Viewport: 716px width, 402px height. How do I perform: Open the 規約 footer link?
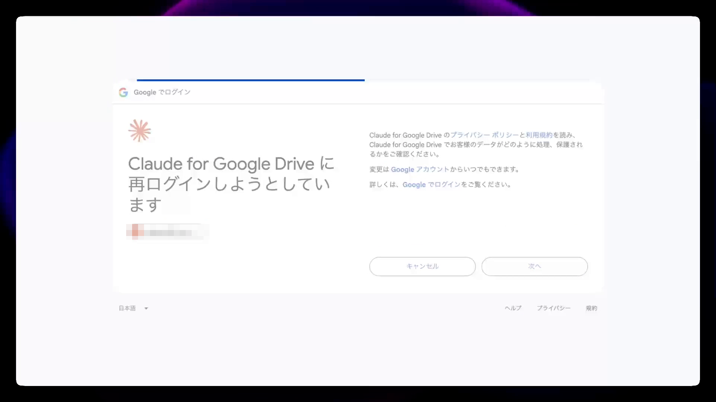591,308
